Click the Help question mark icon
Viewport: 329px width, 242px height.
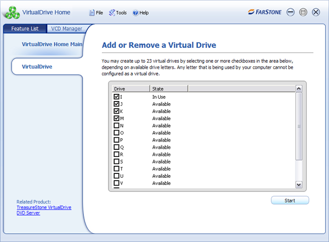[x=135, y=13]
